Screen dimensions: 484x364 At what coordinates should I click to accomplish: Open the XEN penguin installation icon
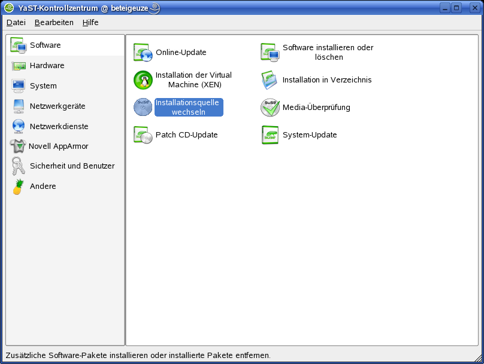(143, 80)
